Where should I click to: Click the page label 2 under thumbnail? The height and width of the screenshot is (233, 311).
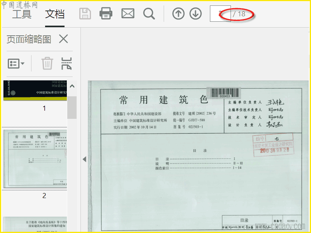pyautogui.click(x=44, y=196)
